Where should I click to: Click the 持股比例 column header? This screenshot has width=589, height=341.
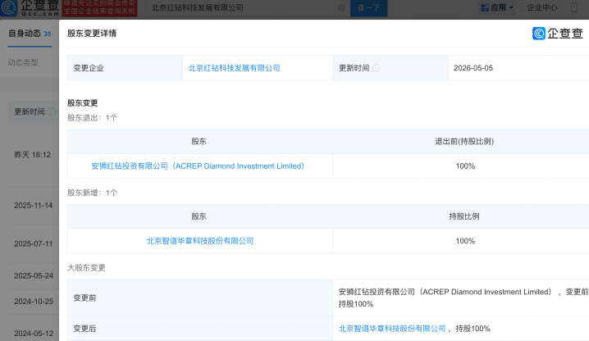point(464,216)
